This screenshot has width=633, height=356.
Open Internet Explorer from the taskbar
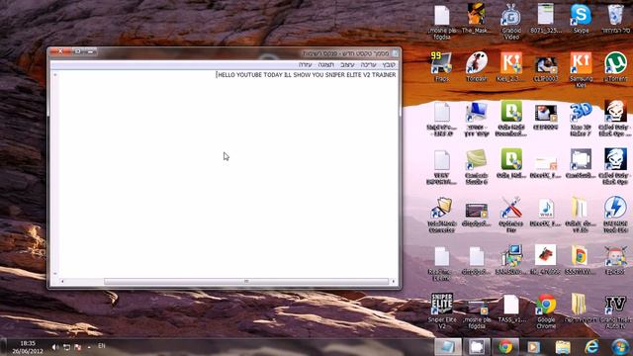pyautogui.click(x=591, y=347)
